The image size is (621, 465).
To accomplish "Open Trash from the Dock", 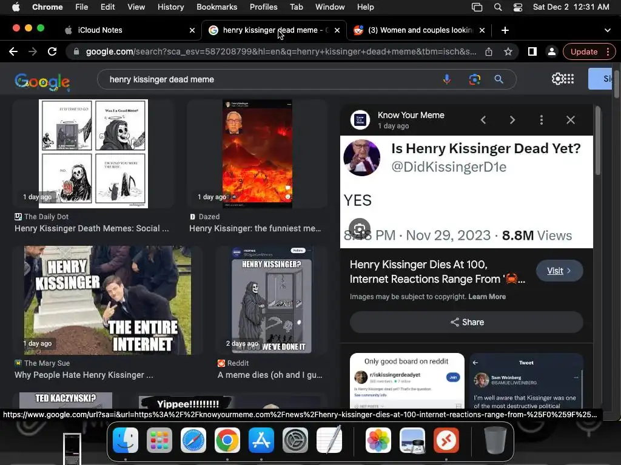I will (495, 440).
